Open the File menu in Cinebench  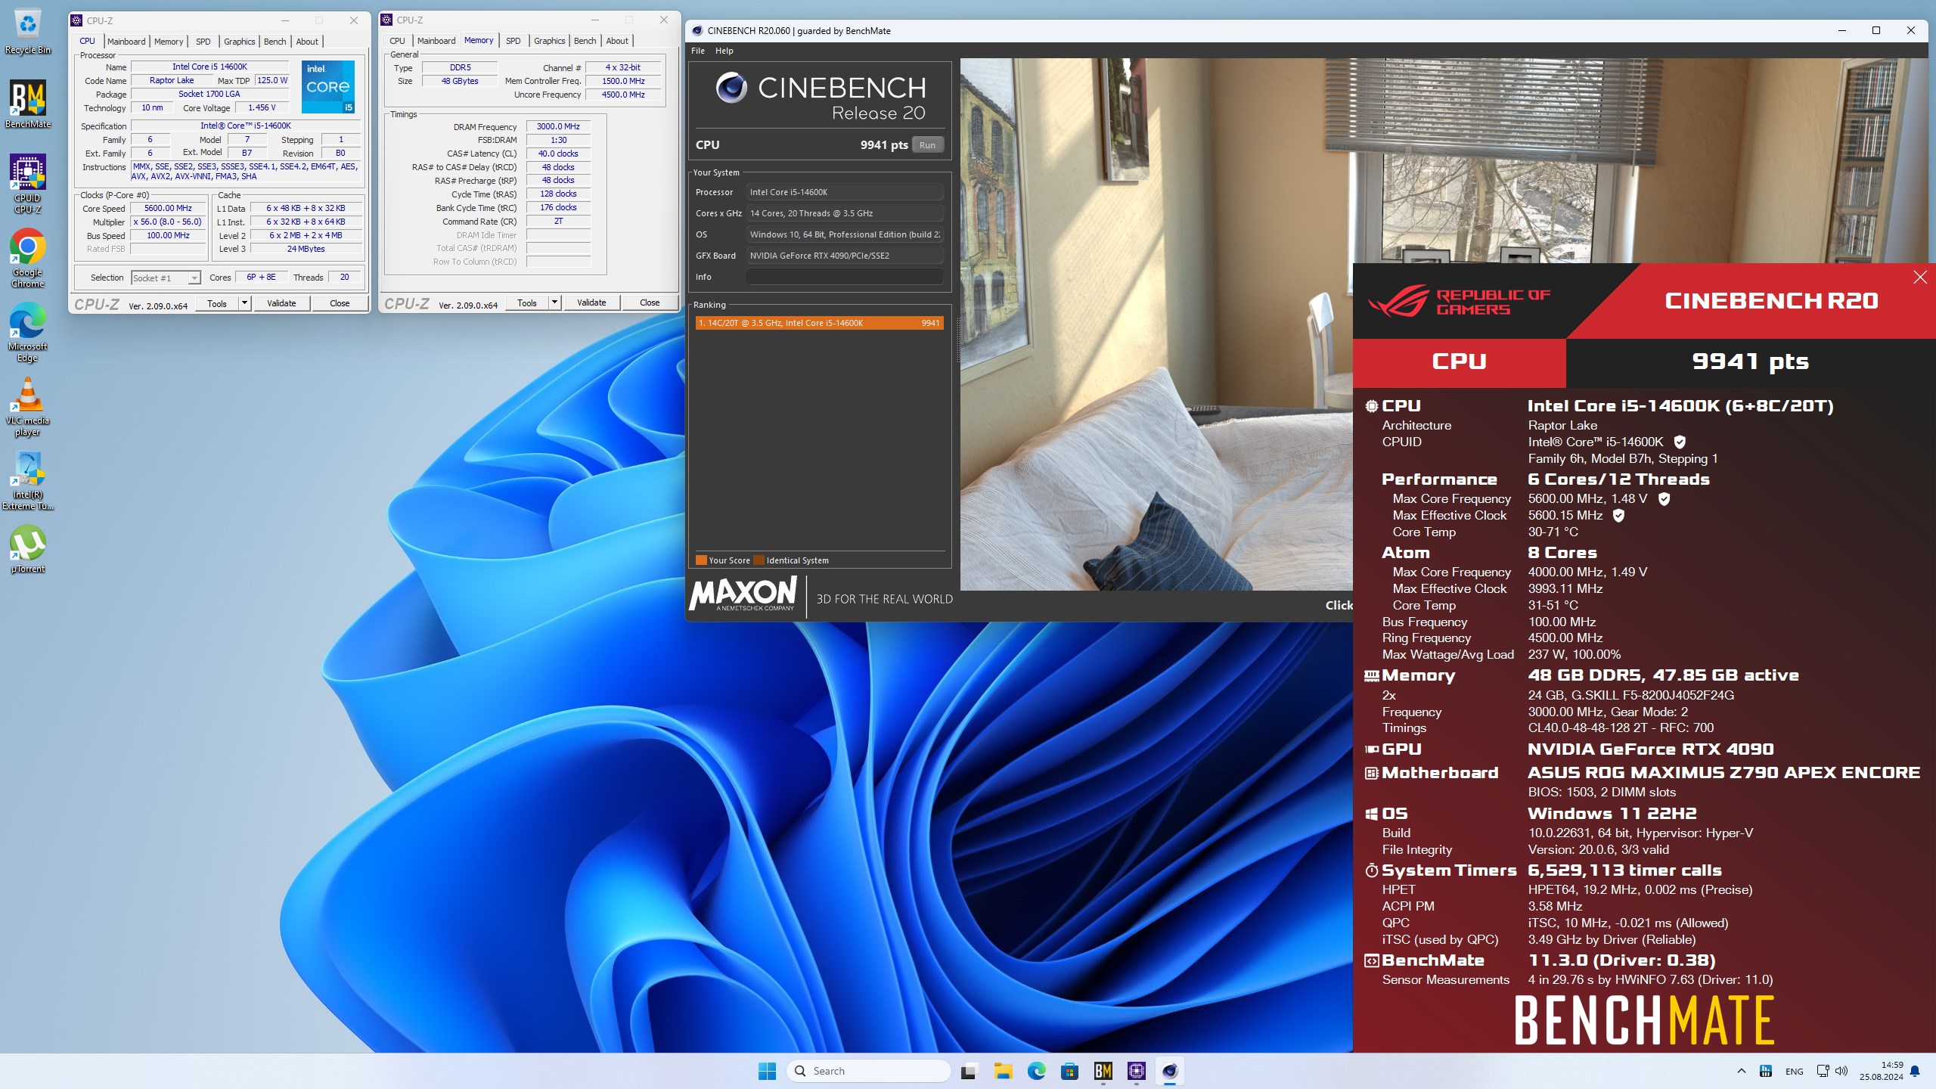coord(698,51)
